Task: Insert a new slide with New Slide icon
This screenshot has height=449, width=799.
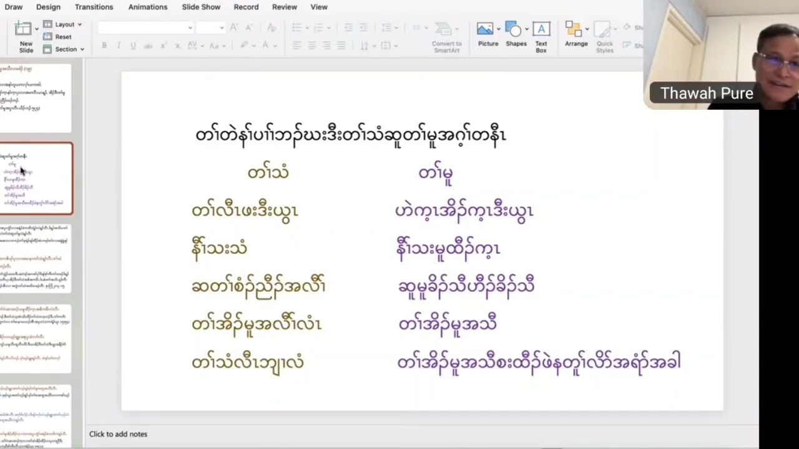Action: coord(23,29)
